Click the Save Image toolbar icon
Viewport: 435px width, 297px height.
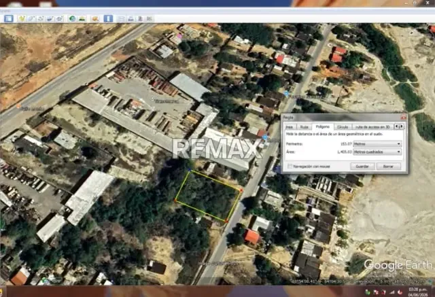click(140, 18)
